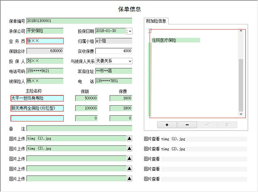This screenshot has width=258, height=192.
Task: Switch to the 附加险信息 tab
Action: [157, 21]
